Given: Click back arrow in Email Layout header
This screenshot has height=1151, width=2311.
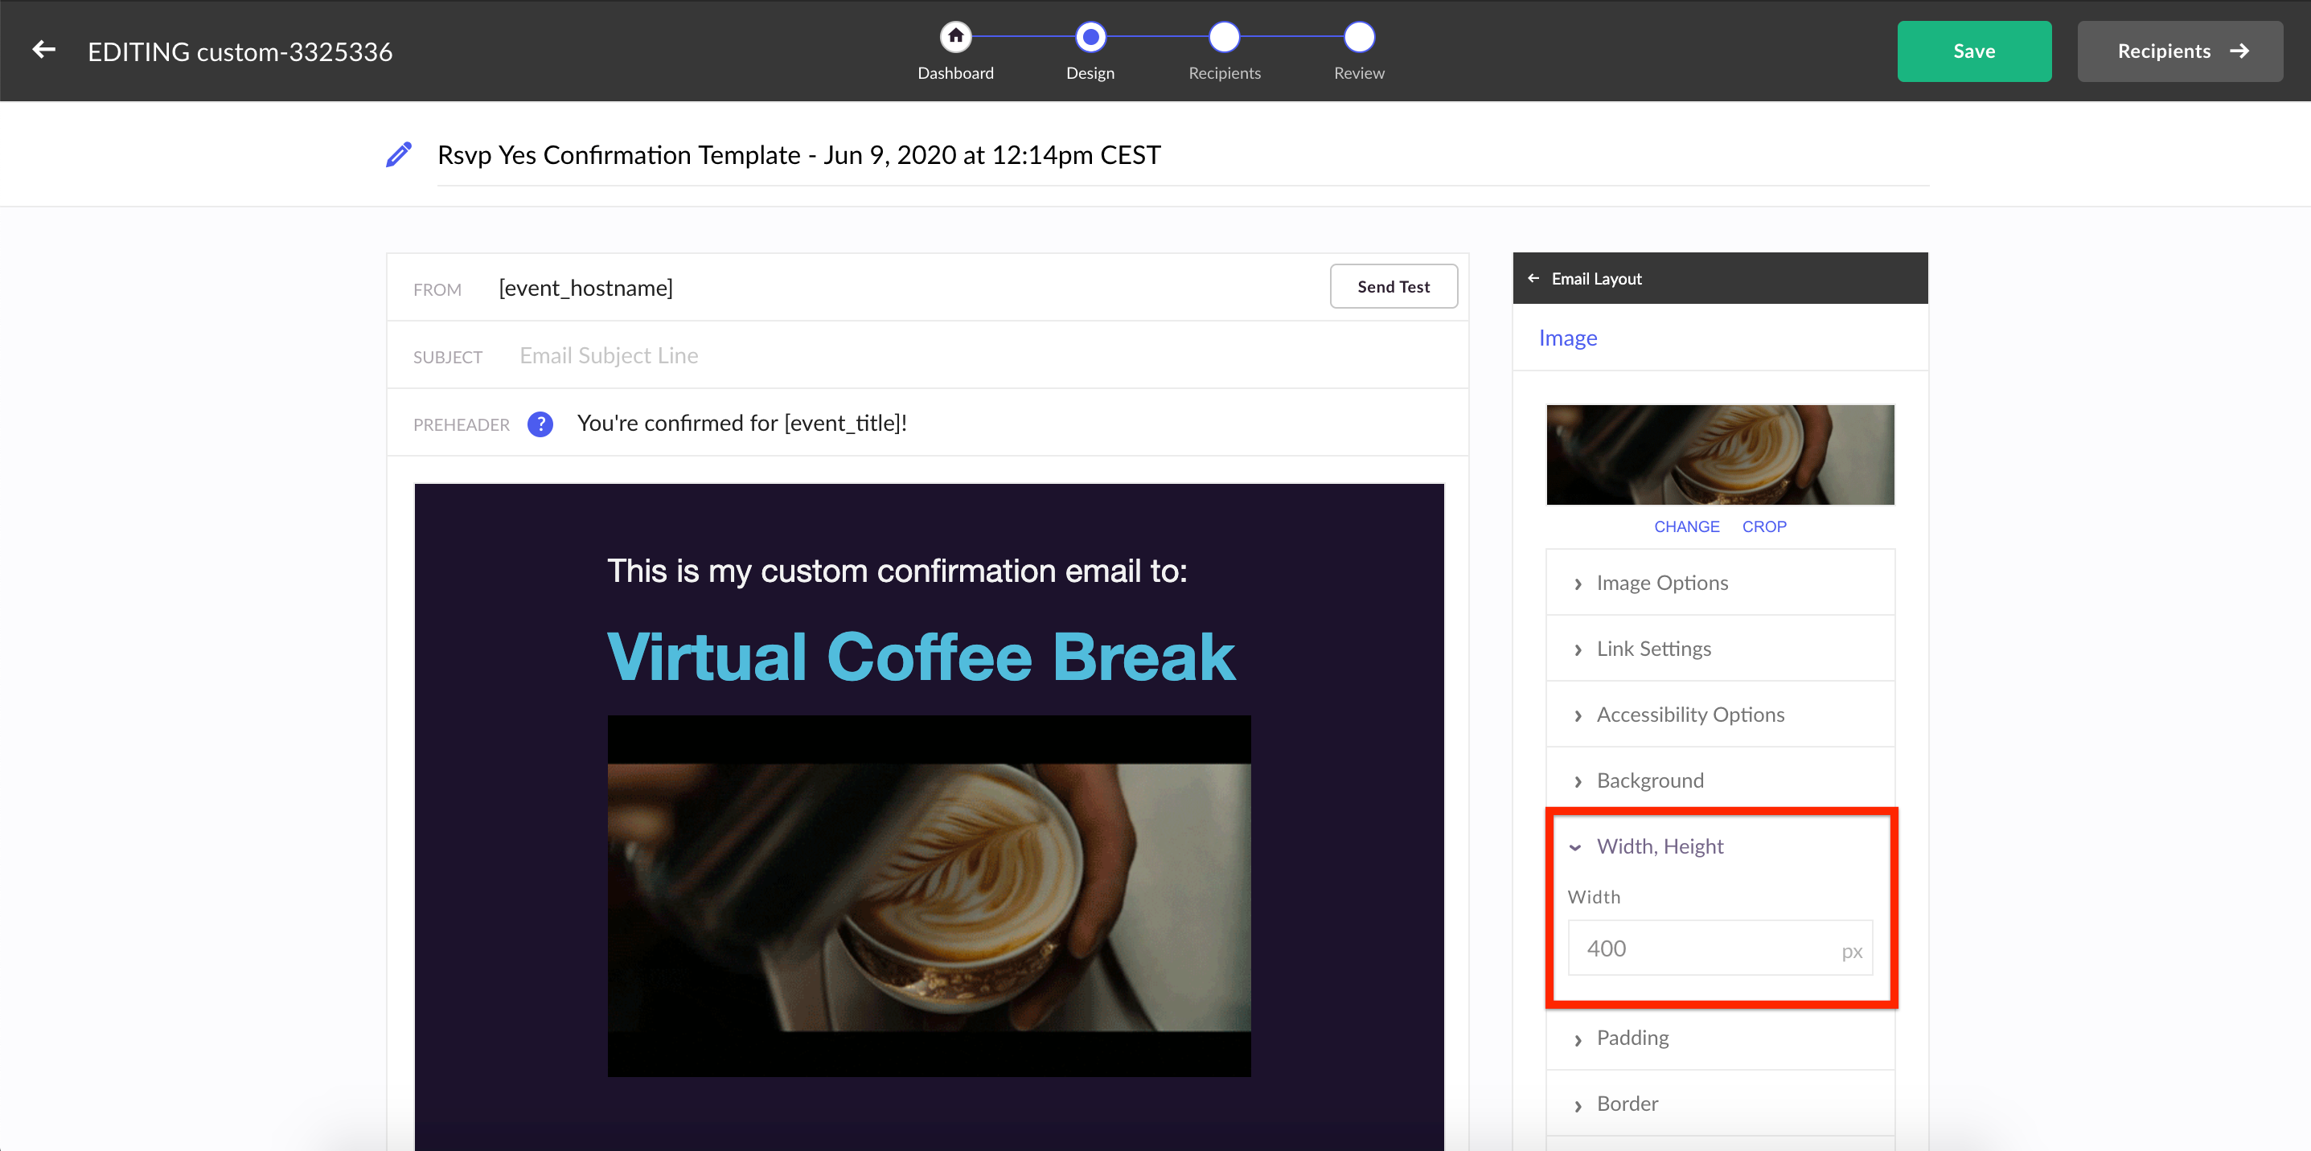Looking at the screenshot, I should pyautogui.click(x=1533, y=278).
